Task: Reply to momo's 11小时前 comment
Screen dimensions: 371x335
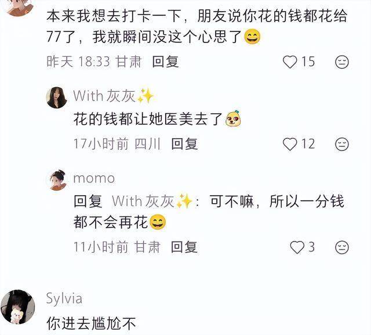Action: [184, 247]
